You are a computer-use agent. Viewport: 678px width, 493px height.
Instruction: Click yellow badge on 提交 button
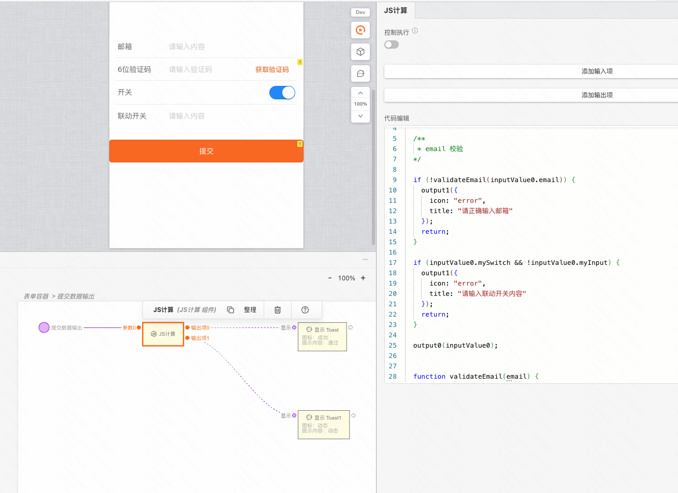tap(299, 144)
